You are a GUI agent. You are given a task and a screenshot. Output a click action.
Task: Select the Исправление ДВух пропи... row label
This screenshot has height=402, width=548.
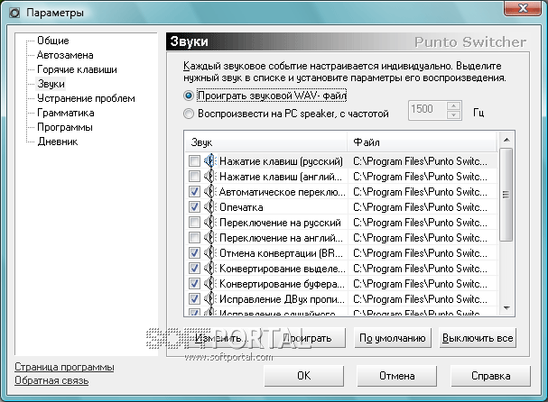coord(282,299)
